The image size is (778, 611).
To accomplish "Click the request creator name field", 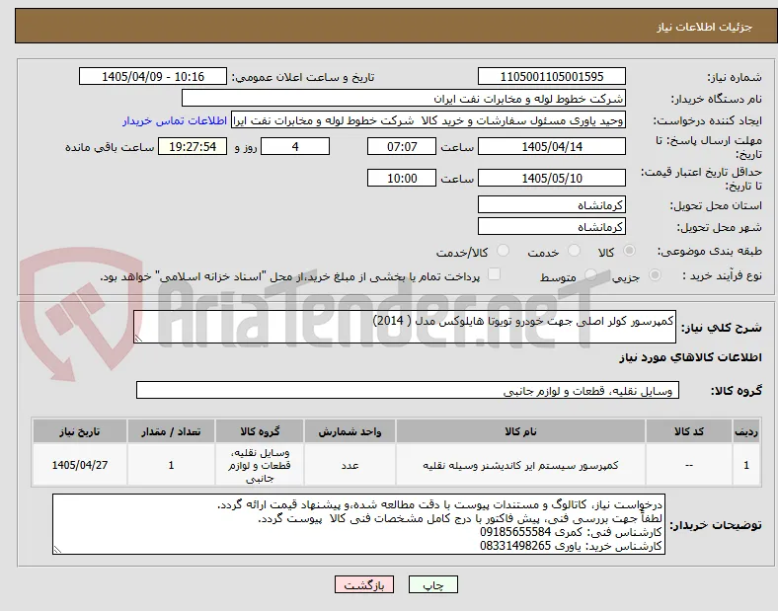I will pos(428,120).
